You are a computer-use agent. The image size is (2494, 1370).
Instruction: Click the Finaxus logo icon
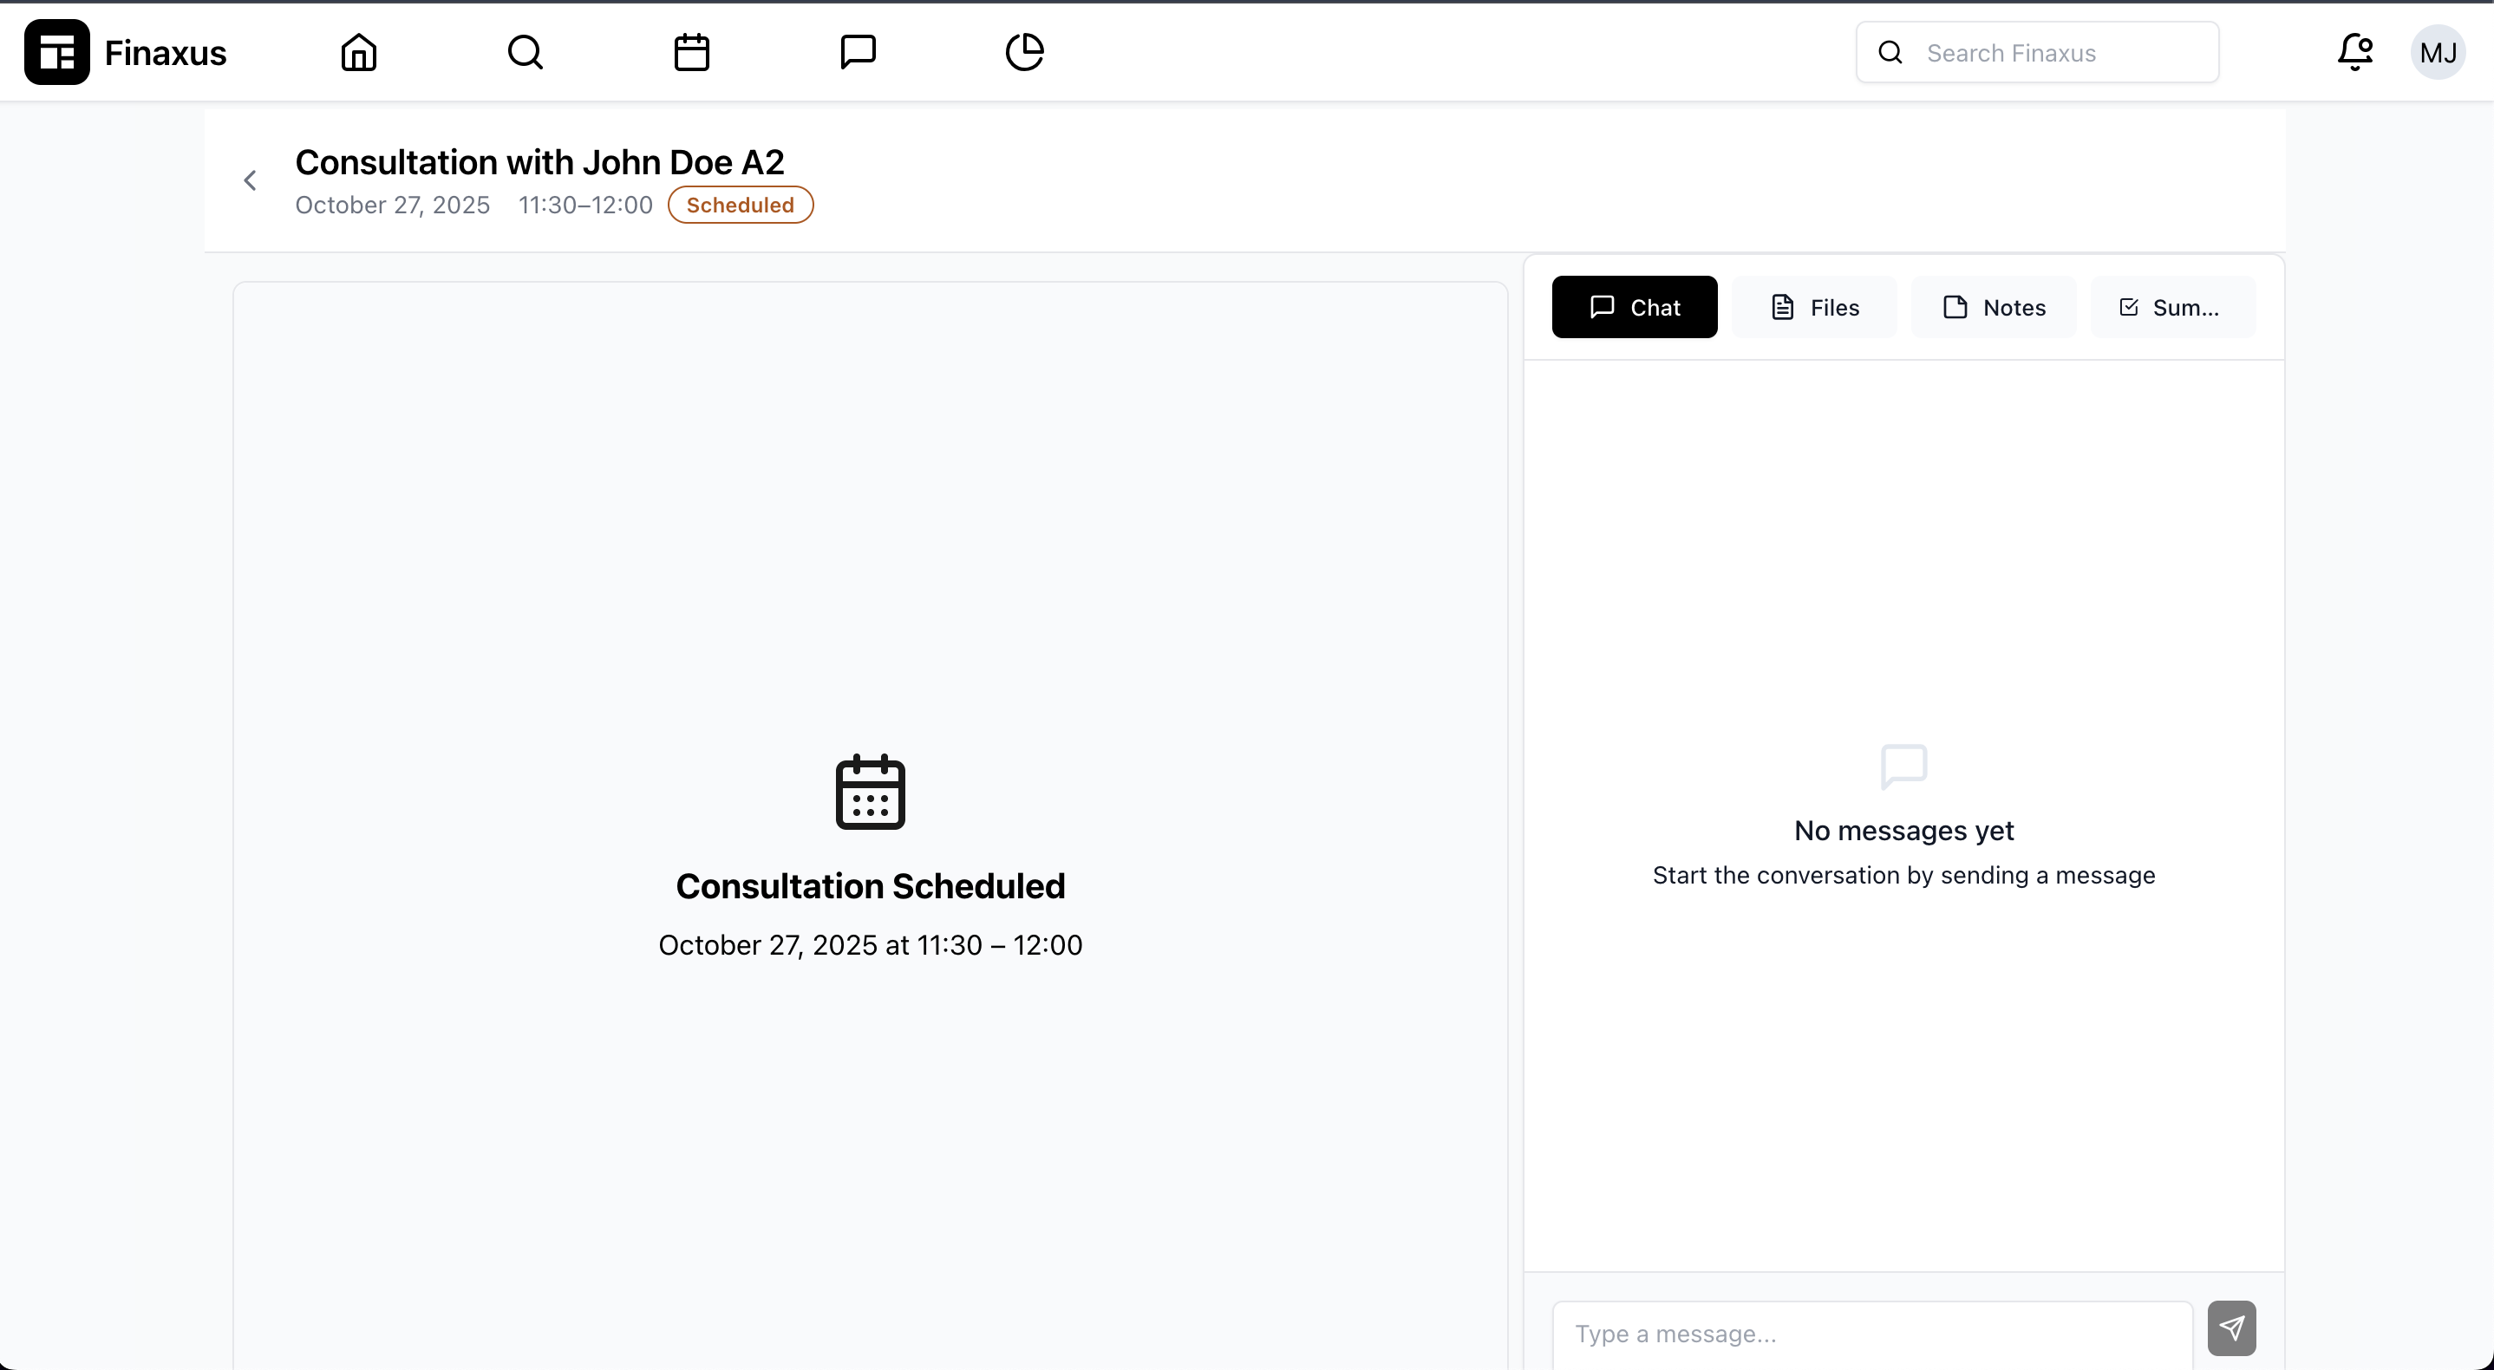coord(56,52)
